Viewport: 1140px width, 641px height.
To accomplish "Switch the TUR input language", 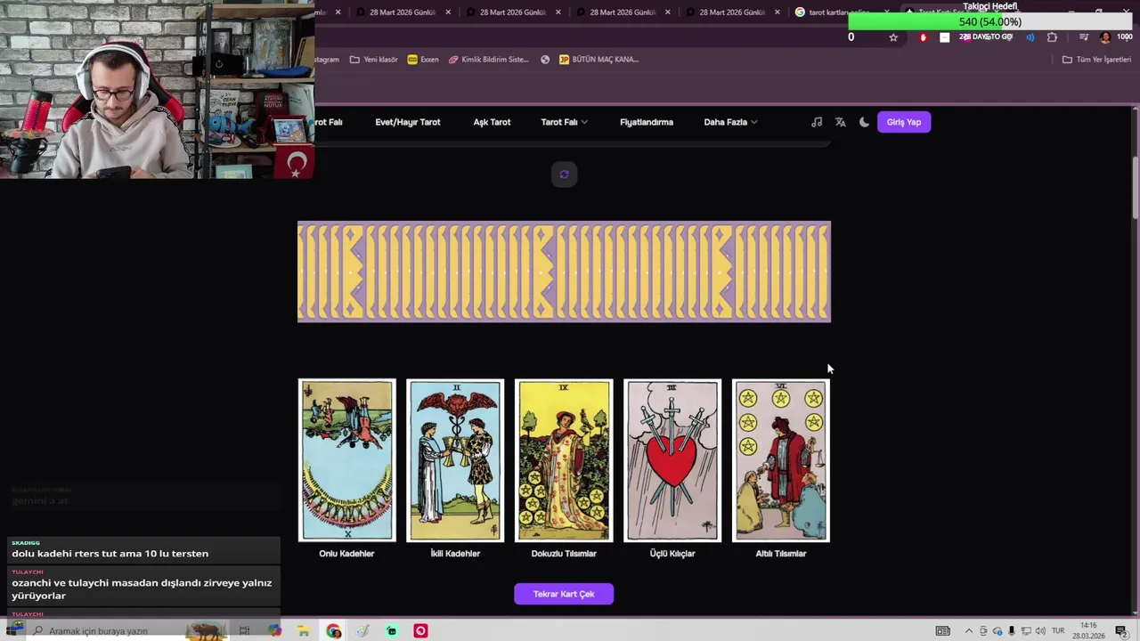I will click(1058, 631).
